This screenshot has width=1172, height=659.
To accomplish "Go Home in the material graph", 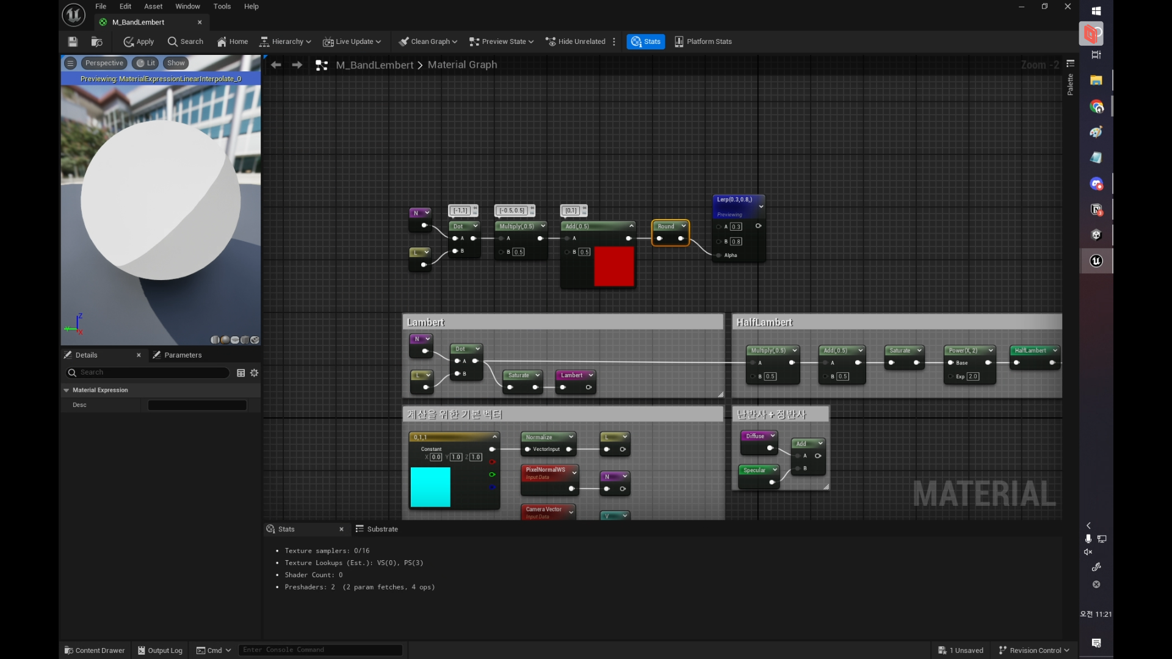I will pyautogui.click(x=233, y=41).
